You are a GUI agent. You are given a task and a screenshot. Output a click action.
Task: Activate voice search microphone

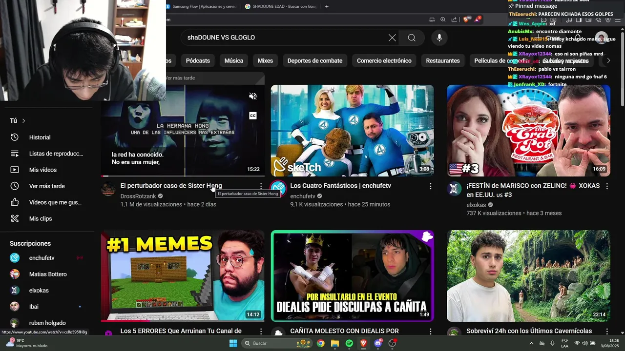[x=439, y=38]
